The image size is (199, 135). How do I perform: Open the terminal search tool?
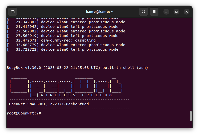coord(143,12)
